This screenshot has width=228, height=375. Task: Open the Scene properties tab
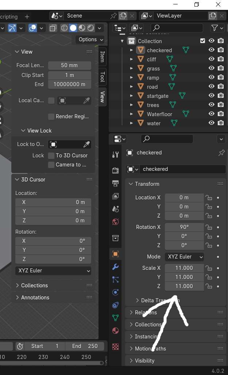pos(115,209)
